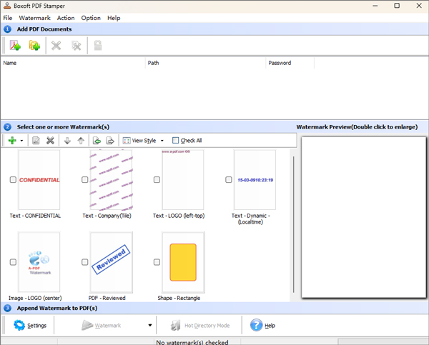The height and width of the screenshot is (345, 429).
Task: Click the delete watermark X icon
Action: 50,141
